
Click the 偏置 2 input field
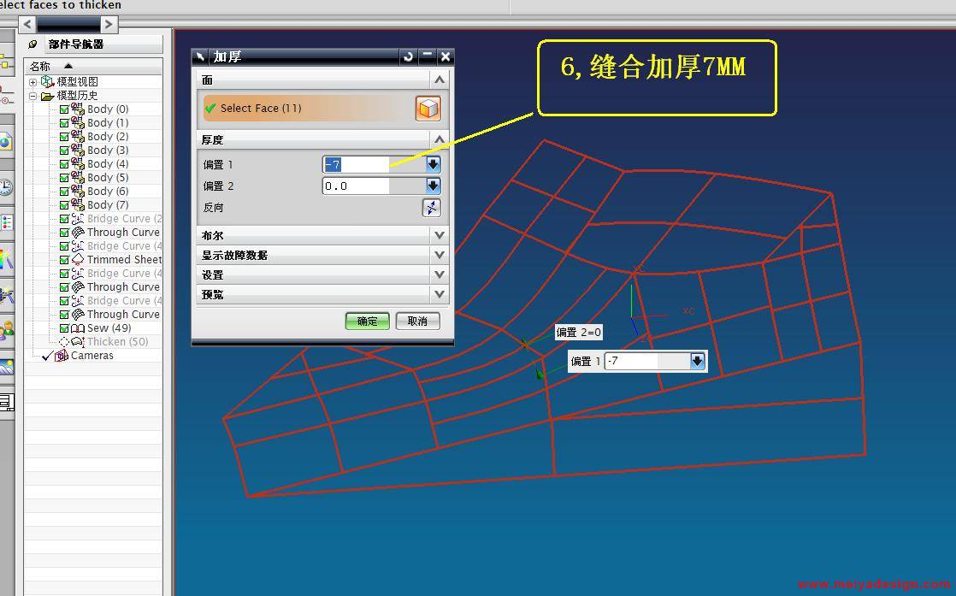point(373,186)
